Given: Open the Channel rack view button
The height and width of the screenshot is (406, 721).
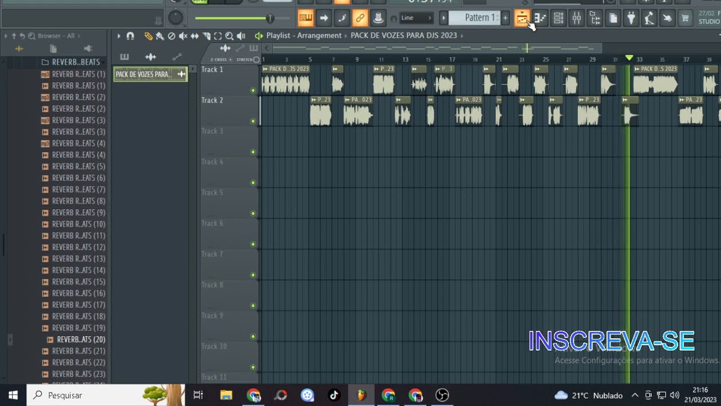Looking at the screenshot, I should click(x=558, y=18).
